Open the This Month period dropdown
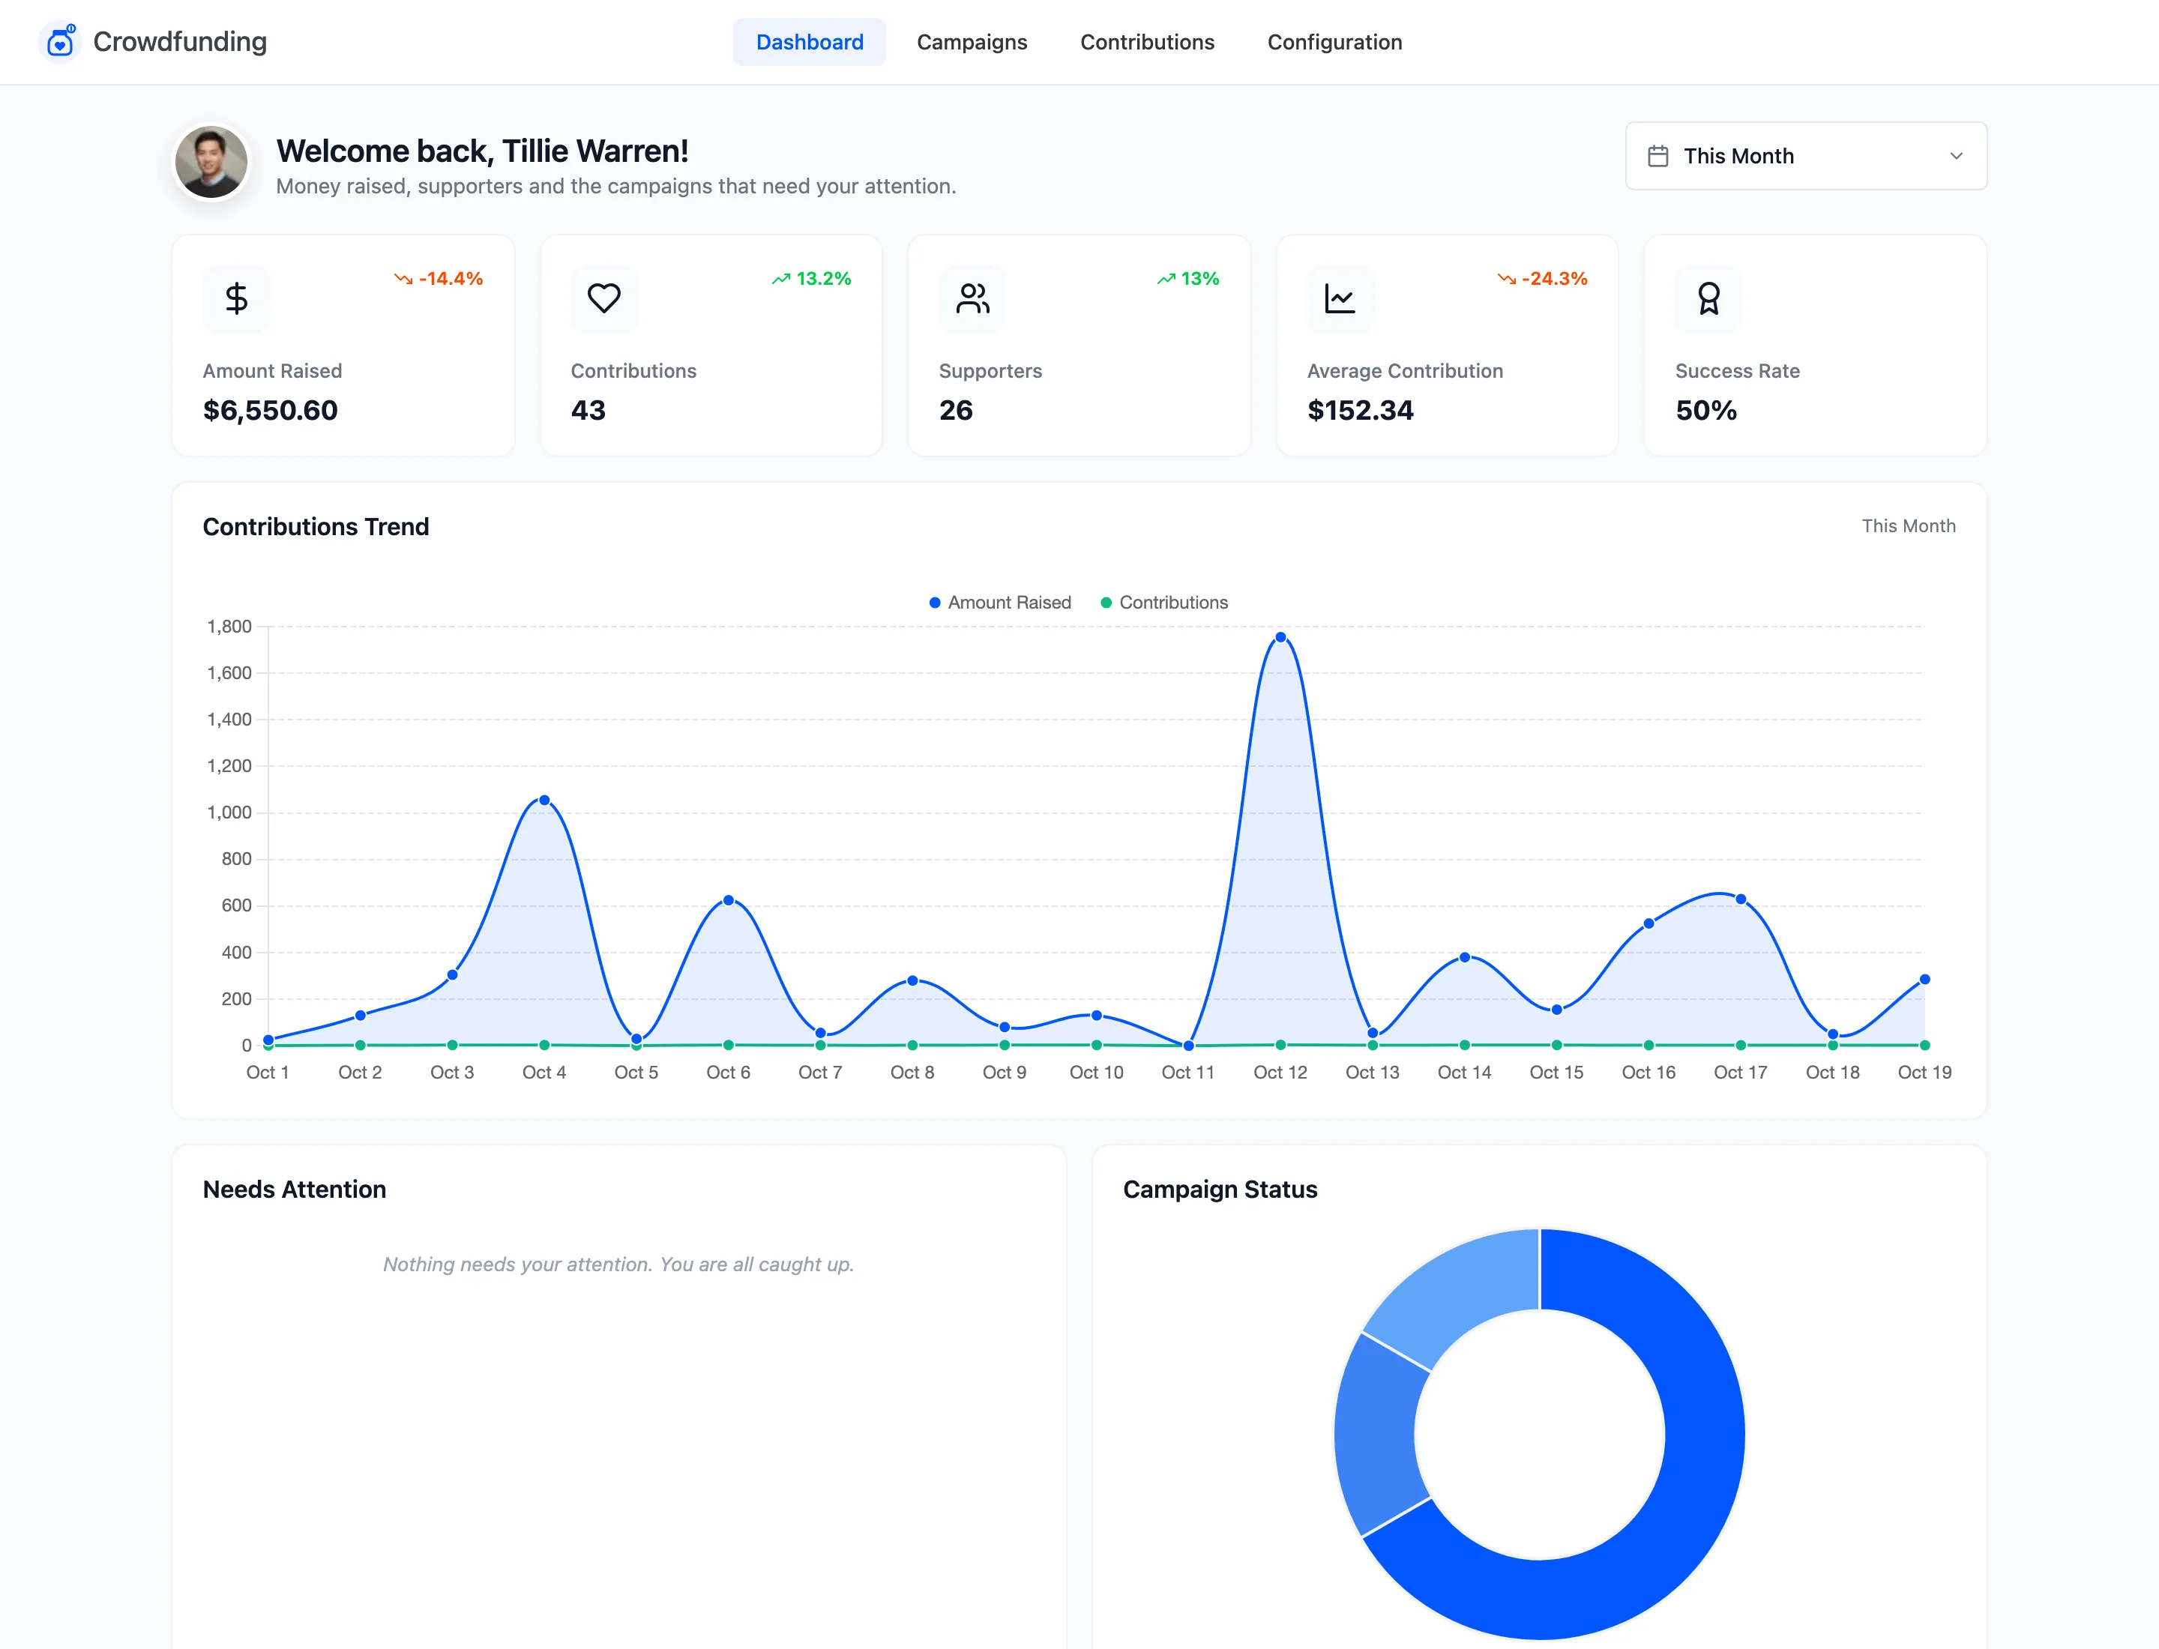Viewport: 2159px width, 1649px height. click(x=1806, y=156)
